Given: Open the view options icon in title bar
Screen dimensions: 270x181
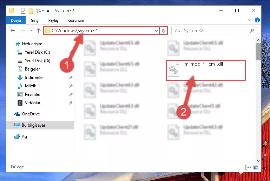Looking at the screenshot, I should pyautogui.click(x=40, y=11).
